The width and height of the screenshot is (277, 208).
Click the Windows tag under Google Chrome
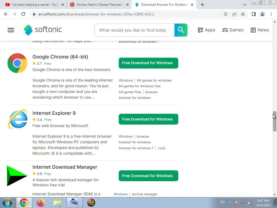(126, 80)
